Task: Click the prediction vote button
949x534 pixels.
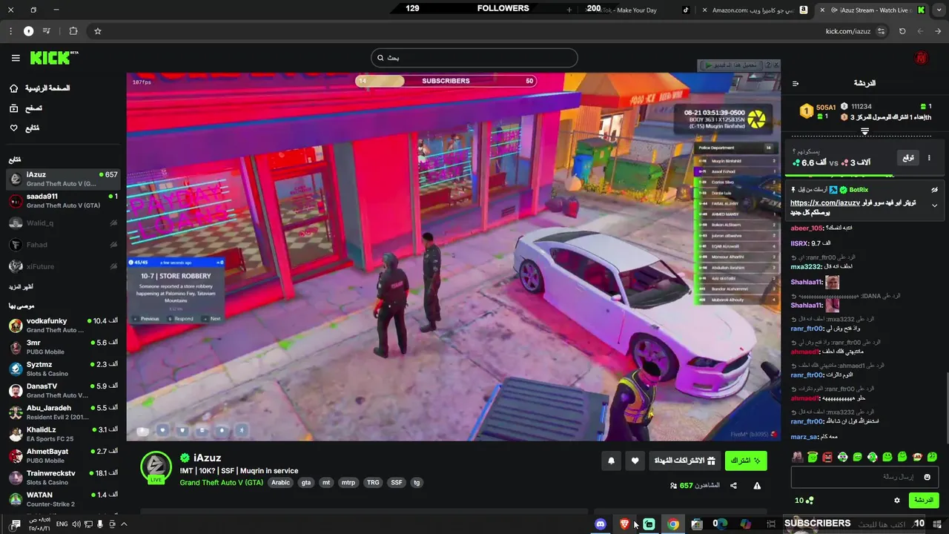Action: point(907,158)
